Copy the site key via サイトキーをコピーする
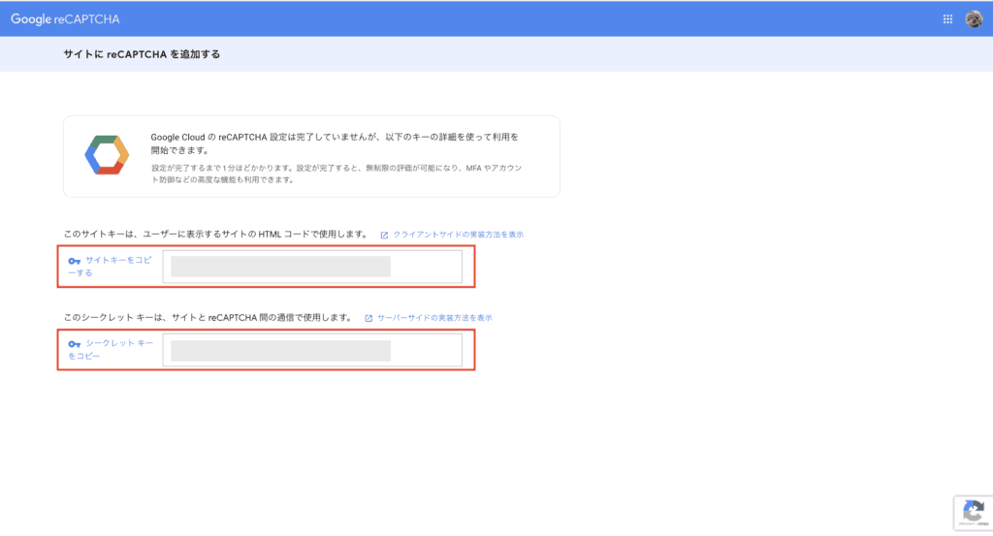 click(111, 267)
